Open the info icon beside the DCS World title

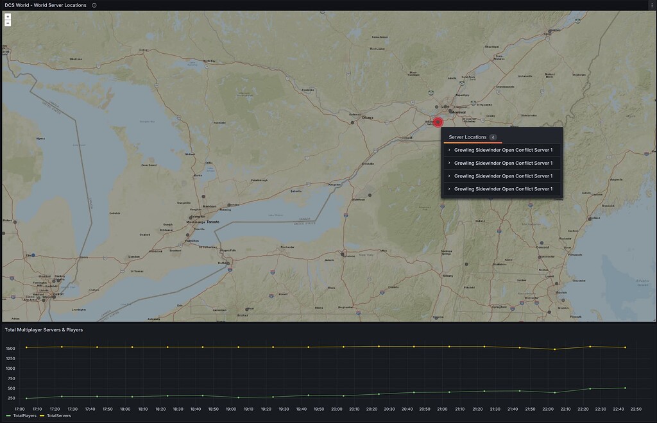(94, 5)
